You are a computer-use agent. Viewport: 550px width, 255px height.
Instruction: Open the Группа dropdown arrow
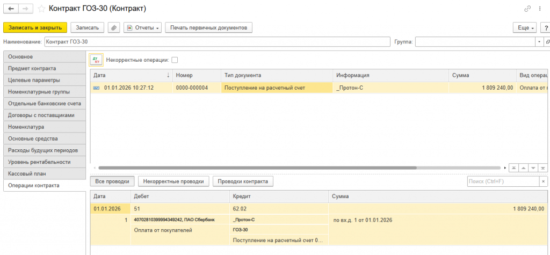coord(539,42)
